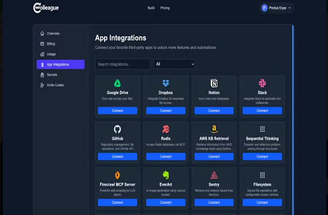
Task: Go to Invite Codes in sidebar
Action: pyautogui.click(x=60, y=85)
